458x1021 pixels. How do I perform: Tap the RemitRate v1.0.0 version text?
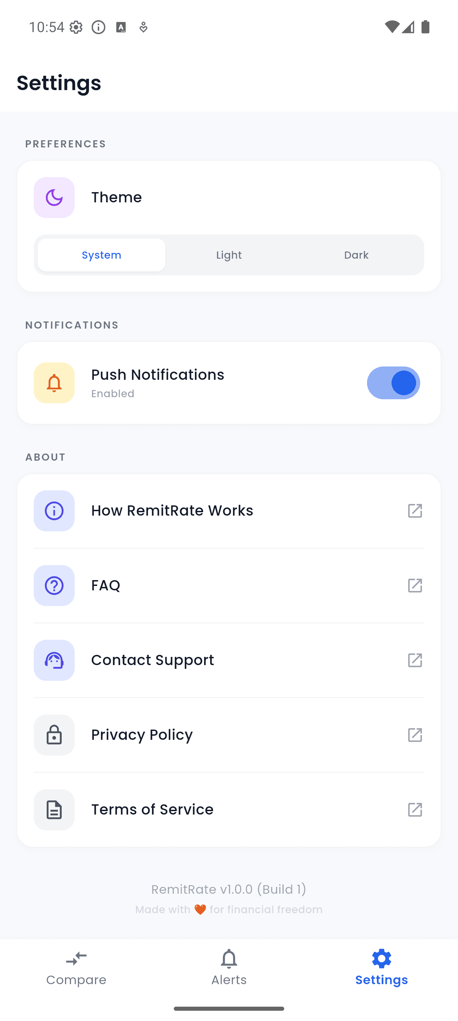coord(229,889)
